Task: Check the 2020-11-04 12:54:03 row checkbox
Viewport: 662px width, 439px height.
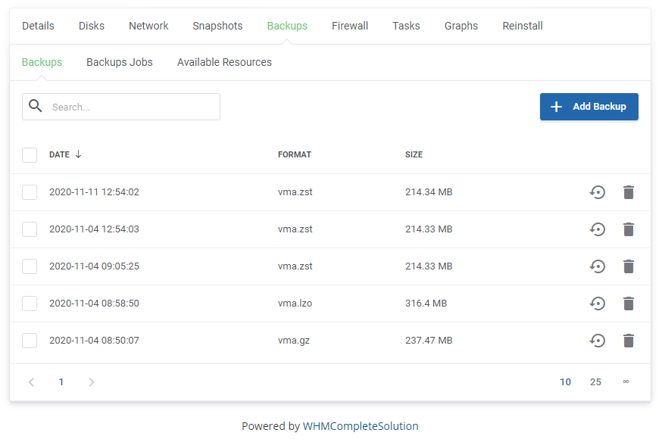Action: 30,229
